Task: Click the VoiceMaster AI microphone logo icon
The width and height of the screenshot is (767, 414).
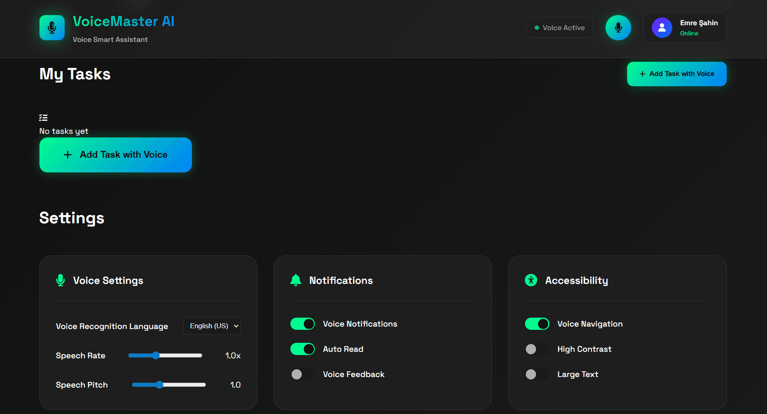Action: (x=52, y=28)
